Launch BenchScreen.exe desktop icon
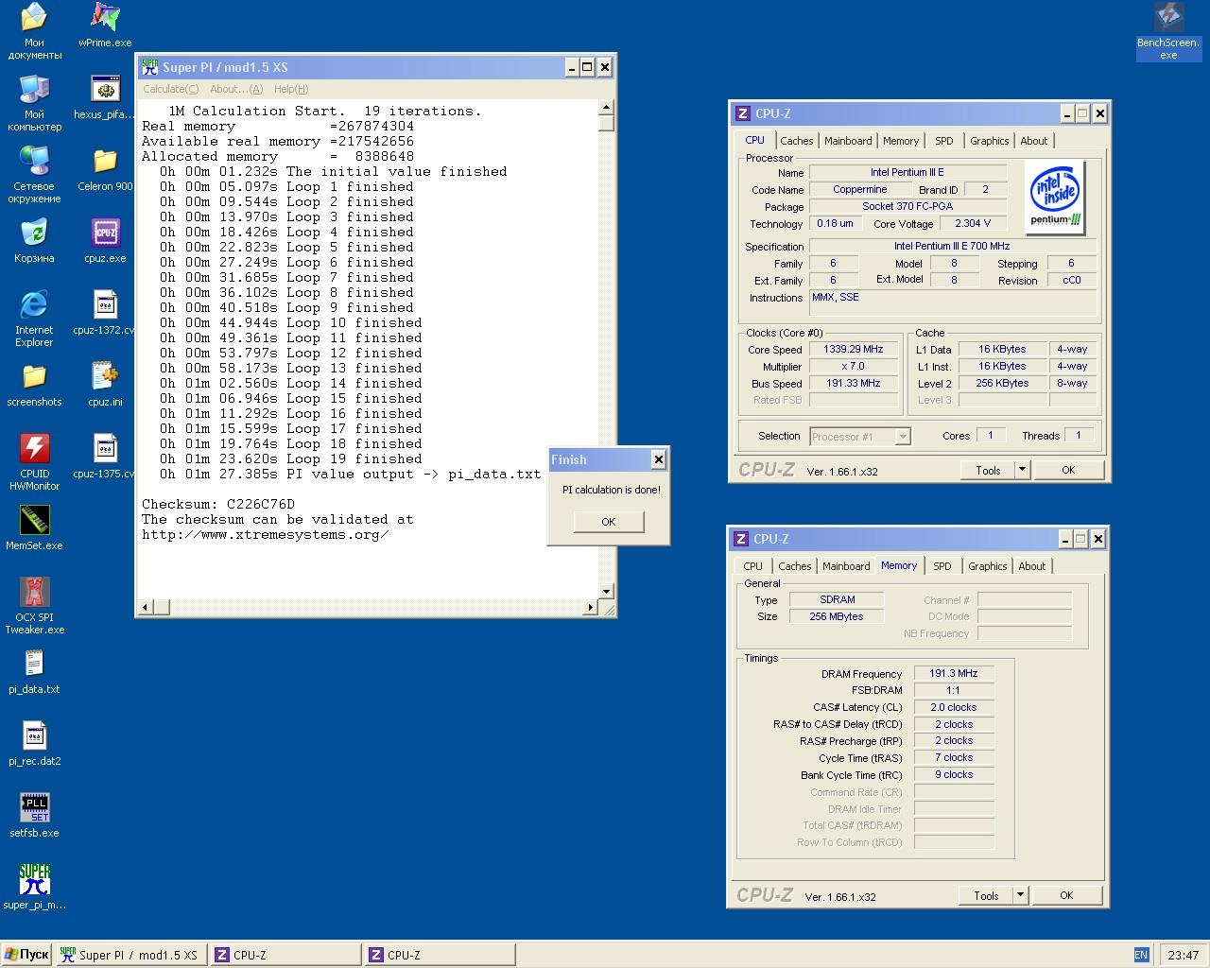The width and height of the screenshot is (1210, 968). coord(1168,31)
